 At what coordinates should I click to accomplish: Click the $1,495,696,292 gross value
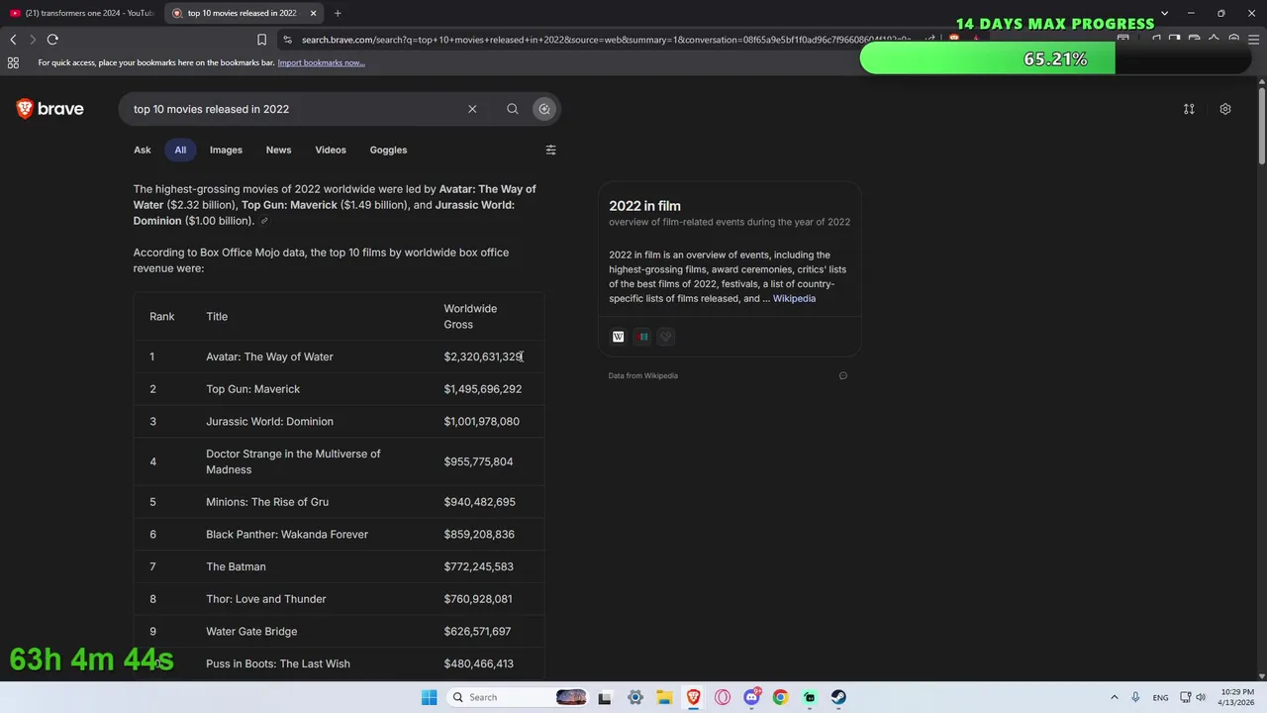tap(482, 389)
